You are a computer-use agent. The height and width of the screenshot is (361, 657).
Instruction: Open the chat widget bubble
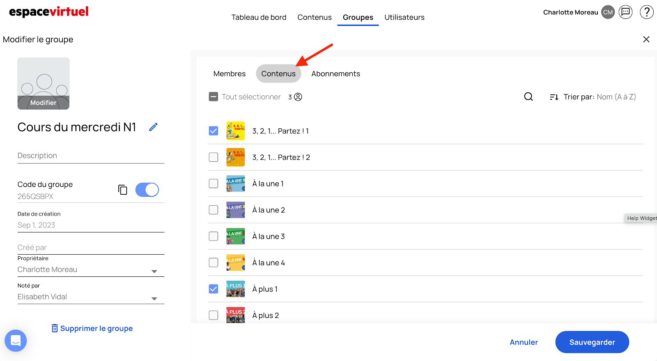coord(16,340)
